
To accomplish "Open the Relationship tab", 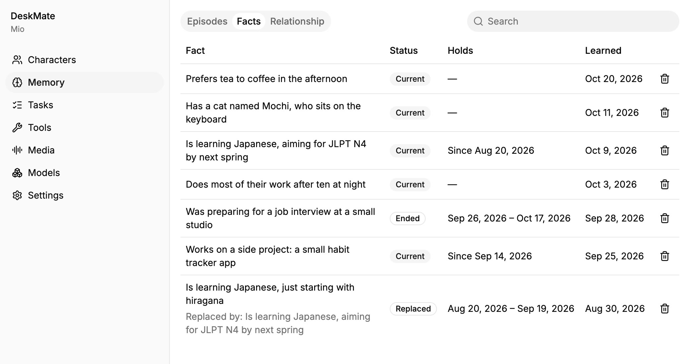I will coord(297,21).
